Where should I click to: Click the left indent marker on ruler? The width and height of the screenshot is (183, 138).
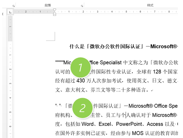[55, 15]
